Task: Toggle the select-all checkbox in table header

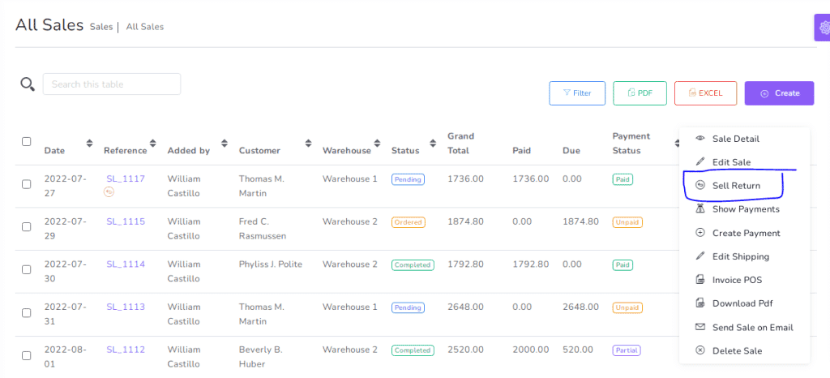Action: pos(26,142)
